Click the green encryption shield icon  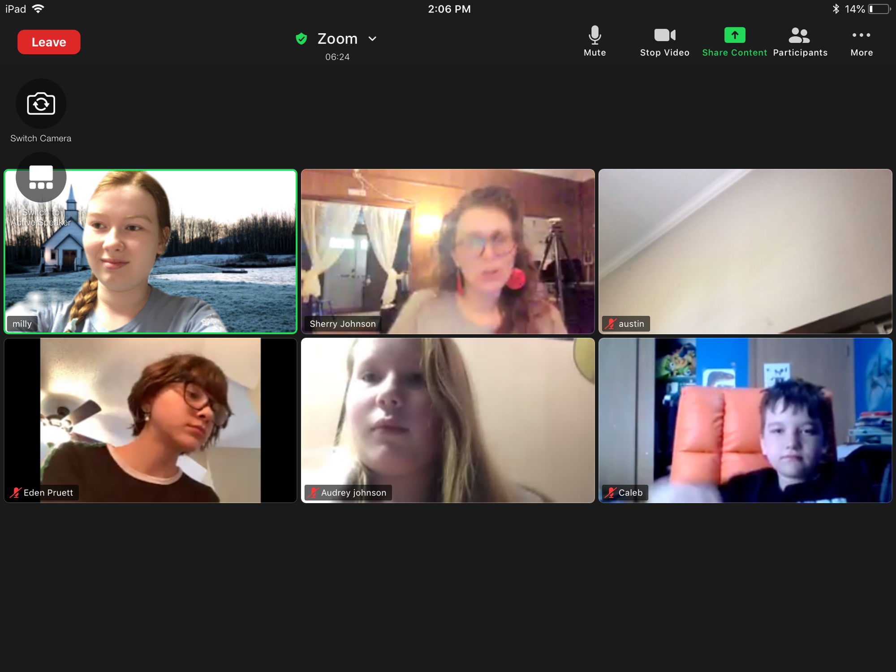[302, 39]
